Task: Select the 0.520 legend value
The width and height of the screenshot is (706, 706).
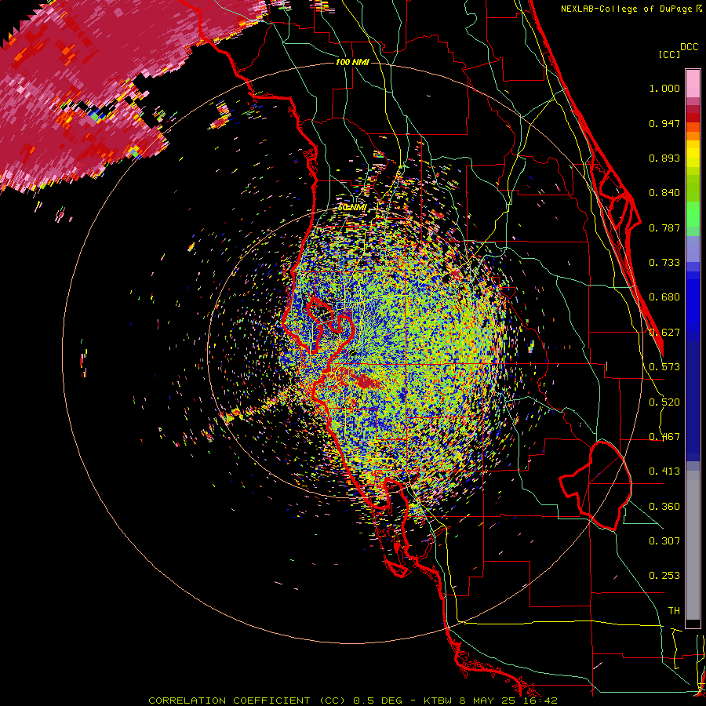Action: [664, 402]
